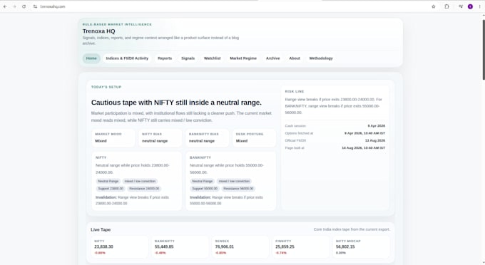
Task: Click the Live Tape heading
Action: (101, 230)
